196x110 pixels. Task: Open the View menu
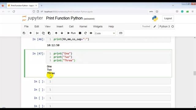[x=48, y=27]
